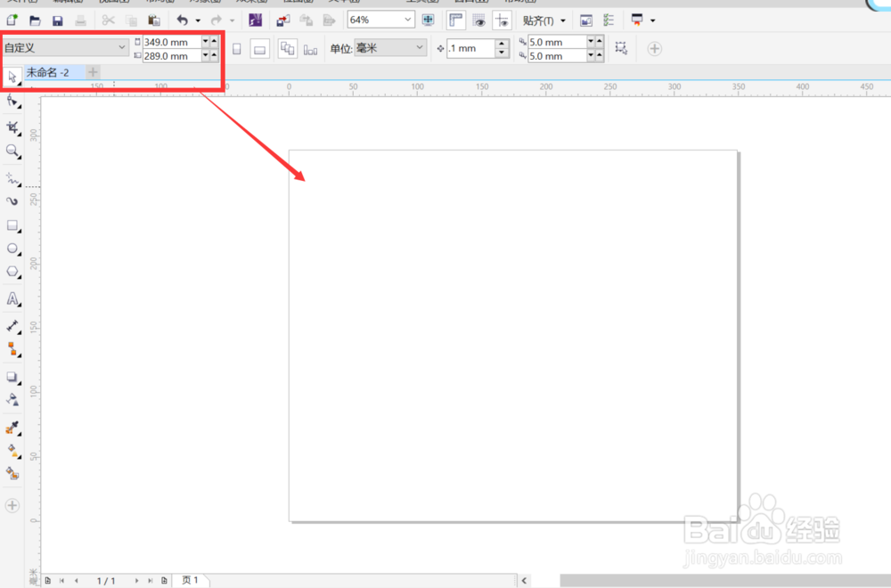Toggle apply size to all pages

(287, 48)
